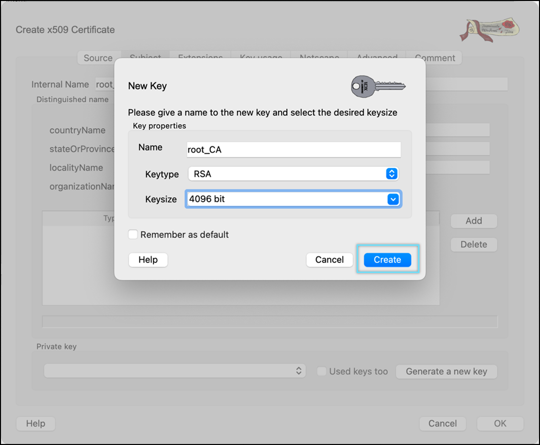The height and width of the screenshot is (445, 540).
Task: Switch to the Comment tab
Action: point(435,58)
